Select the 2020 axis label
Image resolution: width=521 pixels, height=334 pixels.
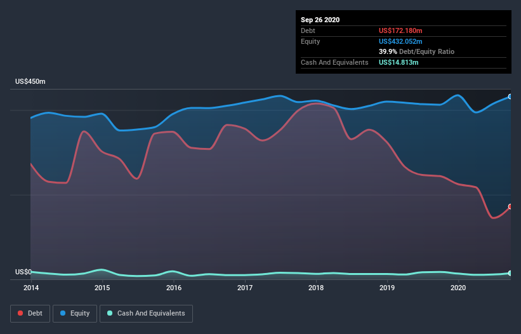pyautogui.click(x=458, y=288)
